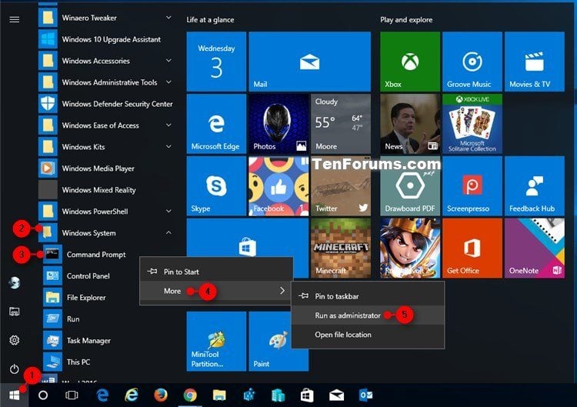Launch the OneNote tile
This screenshot has width=577, height=407.
pos(535,248)
